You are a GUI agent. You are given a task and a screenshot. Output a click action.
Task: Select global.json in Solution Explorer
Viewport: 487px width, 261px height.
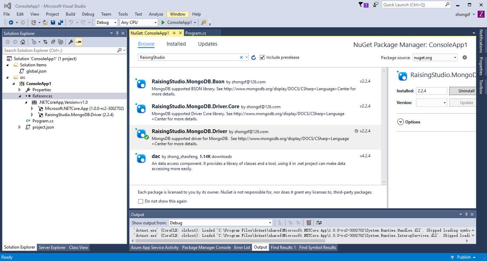36,71
